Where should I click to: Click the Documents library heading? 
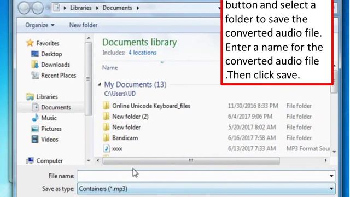139,42
